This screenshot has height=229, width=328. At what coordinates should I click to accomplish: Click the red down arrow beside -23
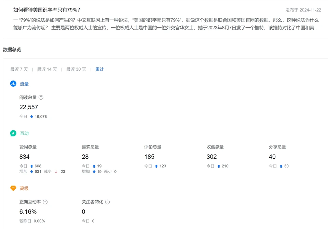tap(56, 172)
